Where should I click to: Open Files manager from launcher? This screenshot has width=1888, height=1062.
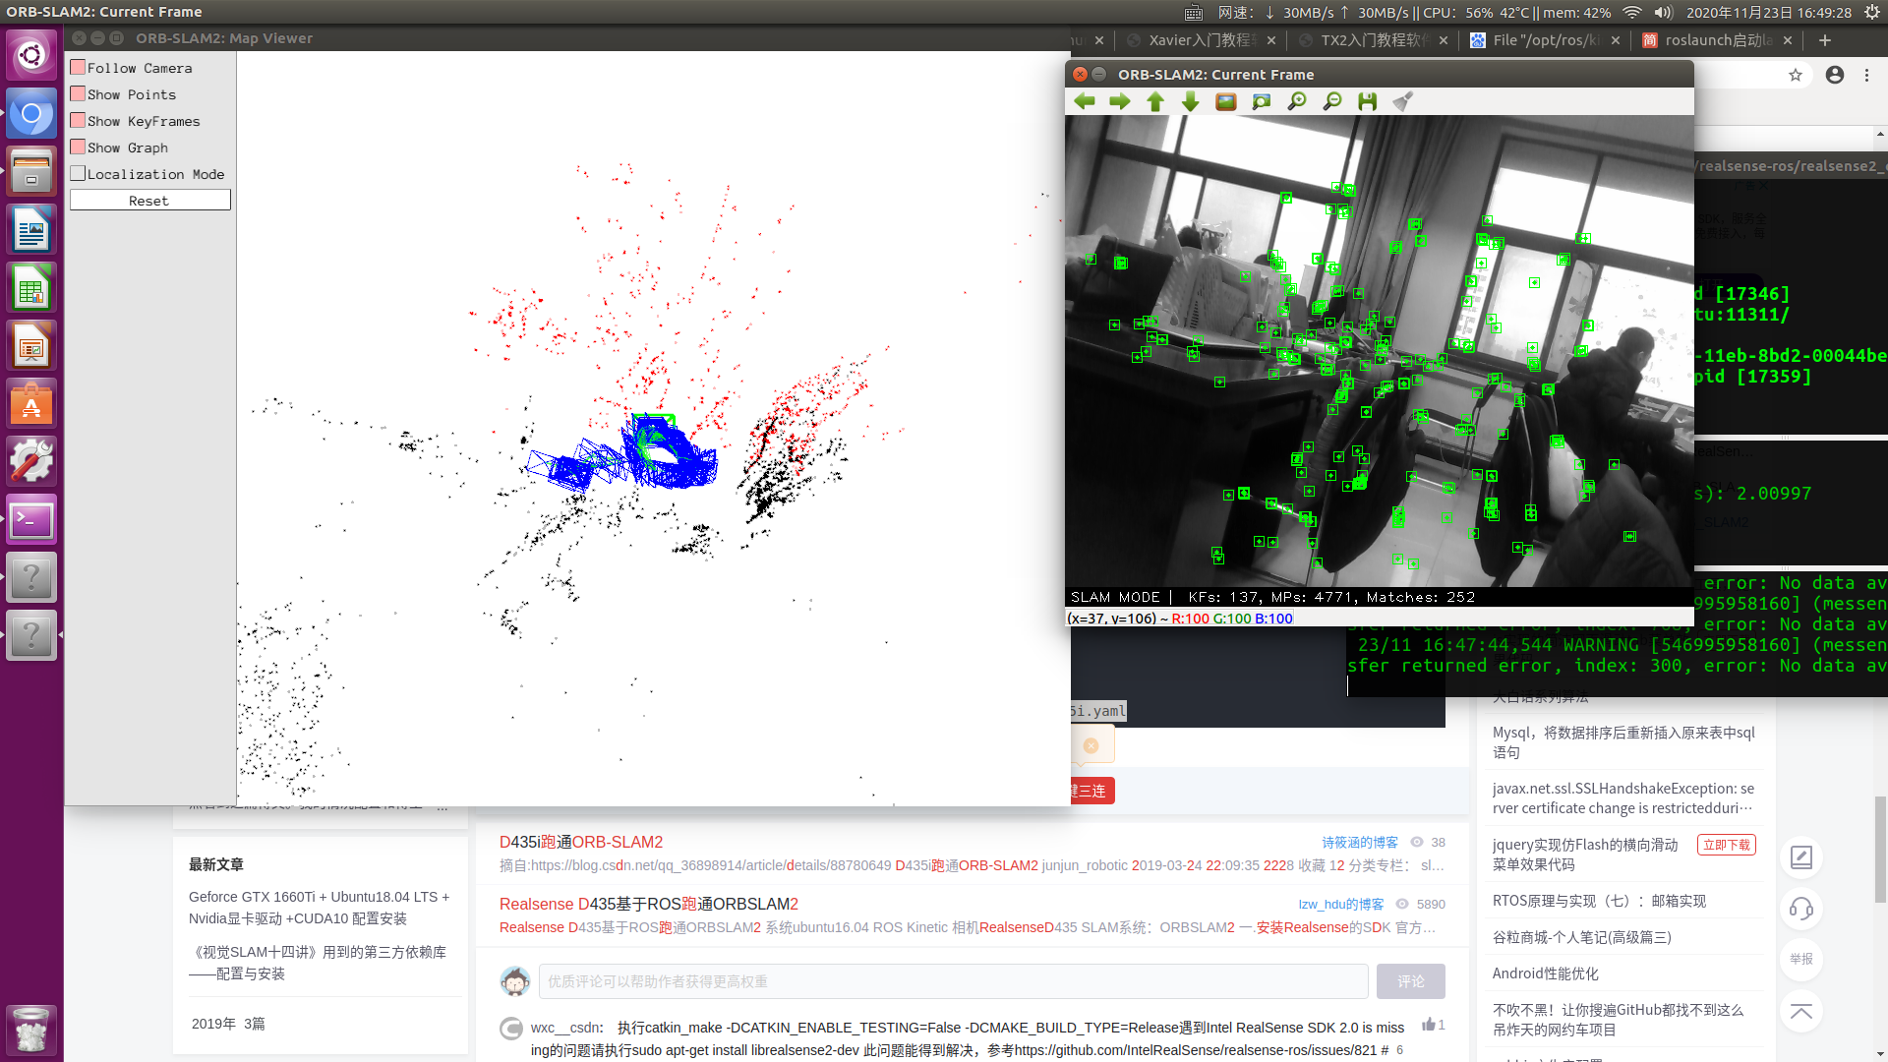tap(31, 172)
